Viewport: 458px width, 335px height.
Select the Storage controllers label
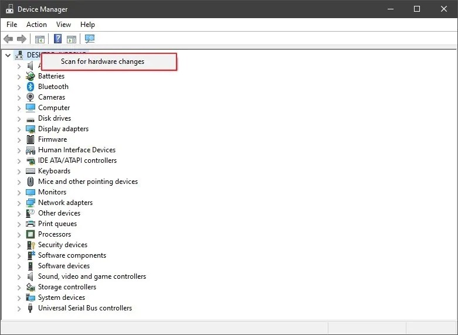pyautogui.click(x=67, y=287)
